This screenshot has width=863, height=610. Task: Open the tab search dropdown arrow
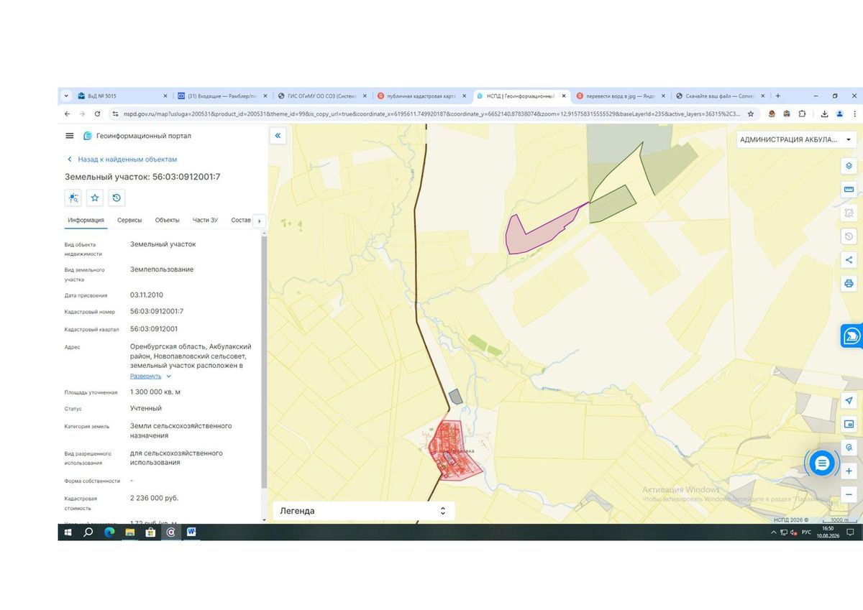(x=66, y=96)
